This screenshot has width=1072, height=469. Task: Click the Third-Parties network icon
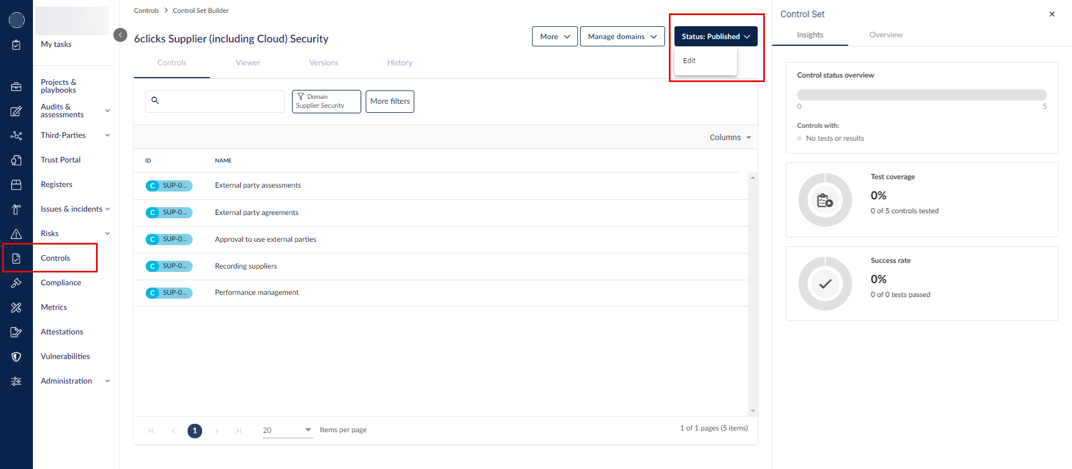tap(16, 136)
